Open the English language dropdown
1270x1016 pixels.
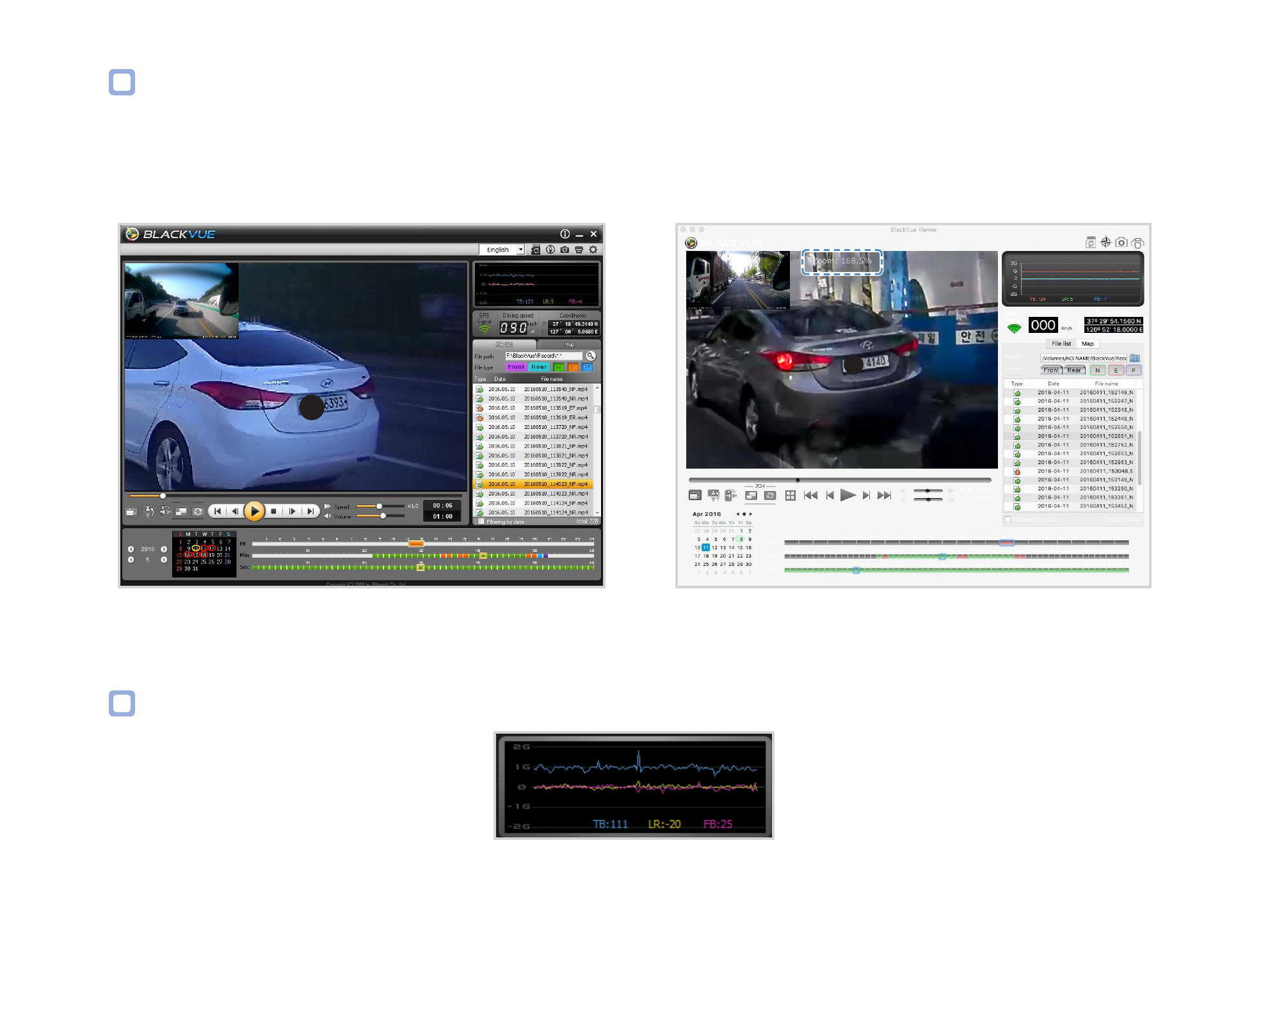[501, 250]
